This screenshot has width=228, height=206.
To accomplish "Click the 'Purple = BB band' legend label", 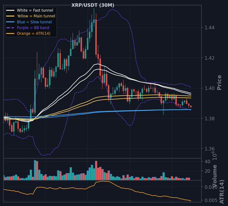I will 33,28.
